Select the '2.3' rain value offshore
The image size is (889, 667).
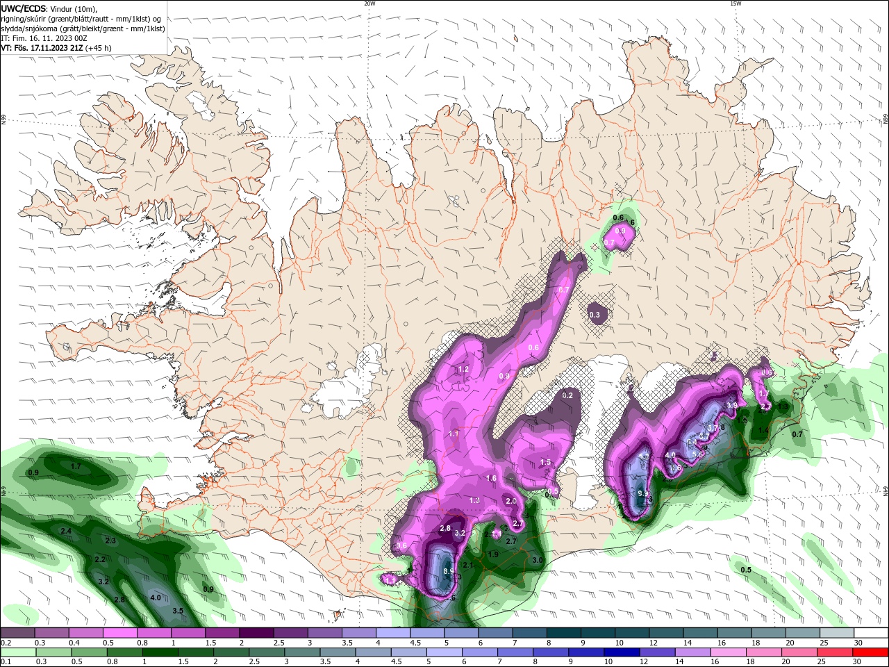pyautogui.click(x=110, y=541)
